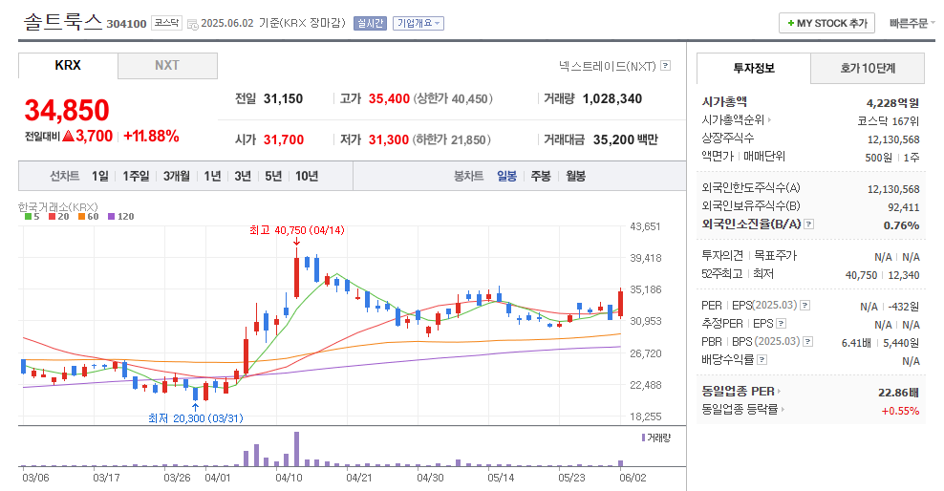Click the stock code 304100
Viewport: 944px width, 491px height.
pos(126,24)
